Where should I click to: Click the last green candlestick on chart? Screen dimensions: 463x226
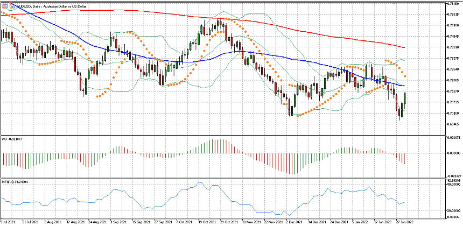point(404,98)
